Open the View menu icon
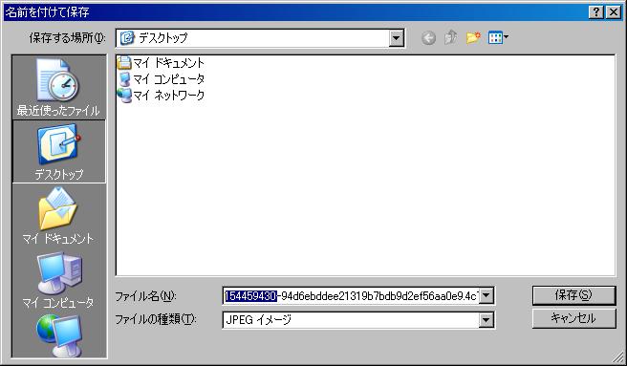This screenshot has height=366, width=627. tap(498, 37)
